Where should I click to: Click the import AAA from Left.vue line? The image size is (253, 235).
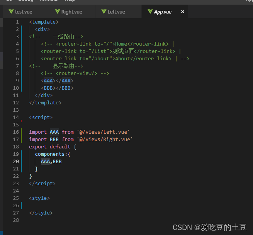(x=79, y=132)
